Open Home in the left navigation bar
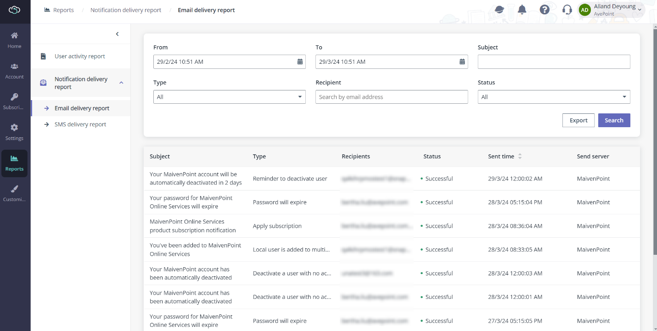The height and width of the screenshot is (331, 657). click(x=14, y=40)
